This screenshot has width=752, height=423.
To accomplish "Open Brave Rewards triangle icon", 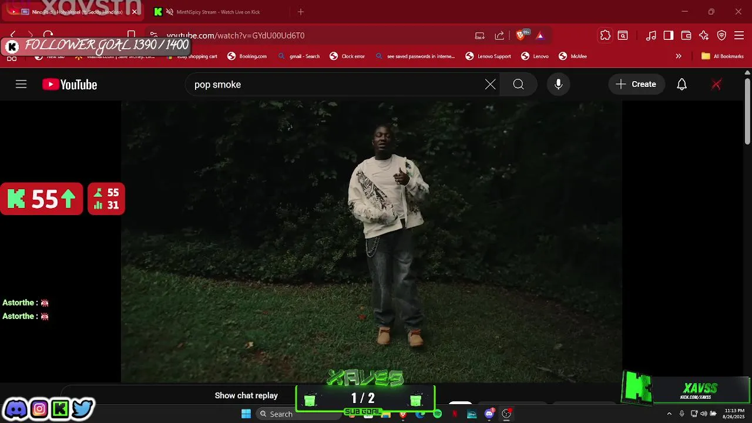I will tap(540, 35).
